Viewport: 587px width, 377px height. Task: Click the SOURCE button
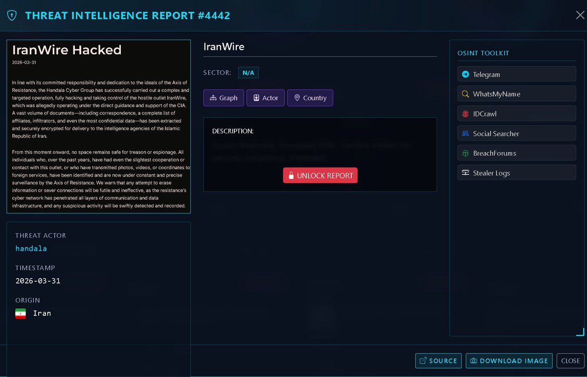[438, 361]
